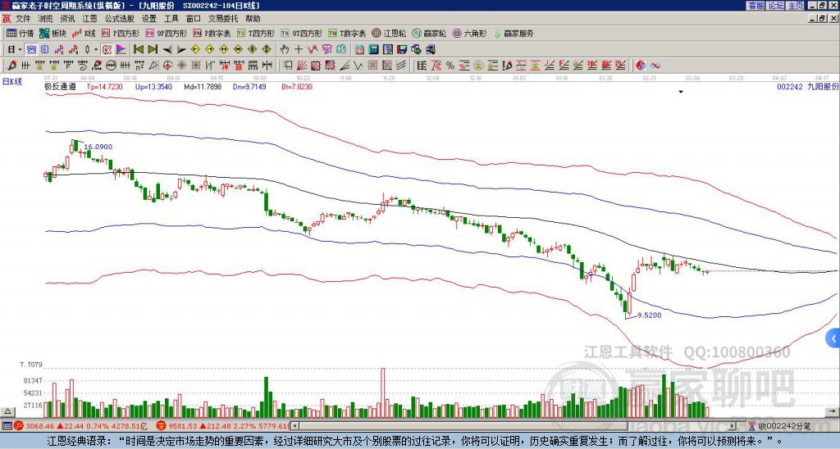Click the Md=11.7898 value
This screenshot has width=840, height=449.
pyautogui.click(x=203, y=86)
